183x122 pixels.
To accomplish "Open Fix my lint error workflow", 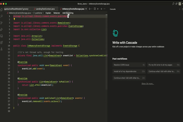I will [x=164, y=65].
